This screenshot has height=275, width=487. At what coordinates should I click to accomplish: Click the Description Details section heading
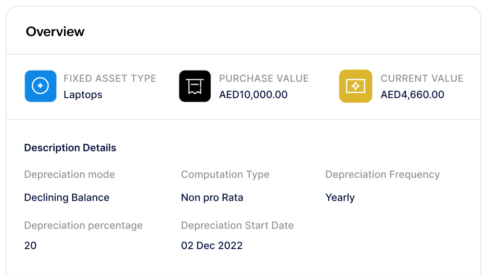click(70, 148)
